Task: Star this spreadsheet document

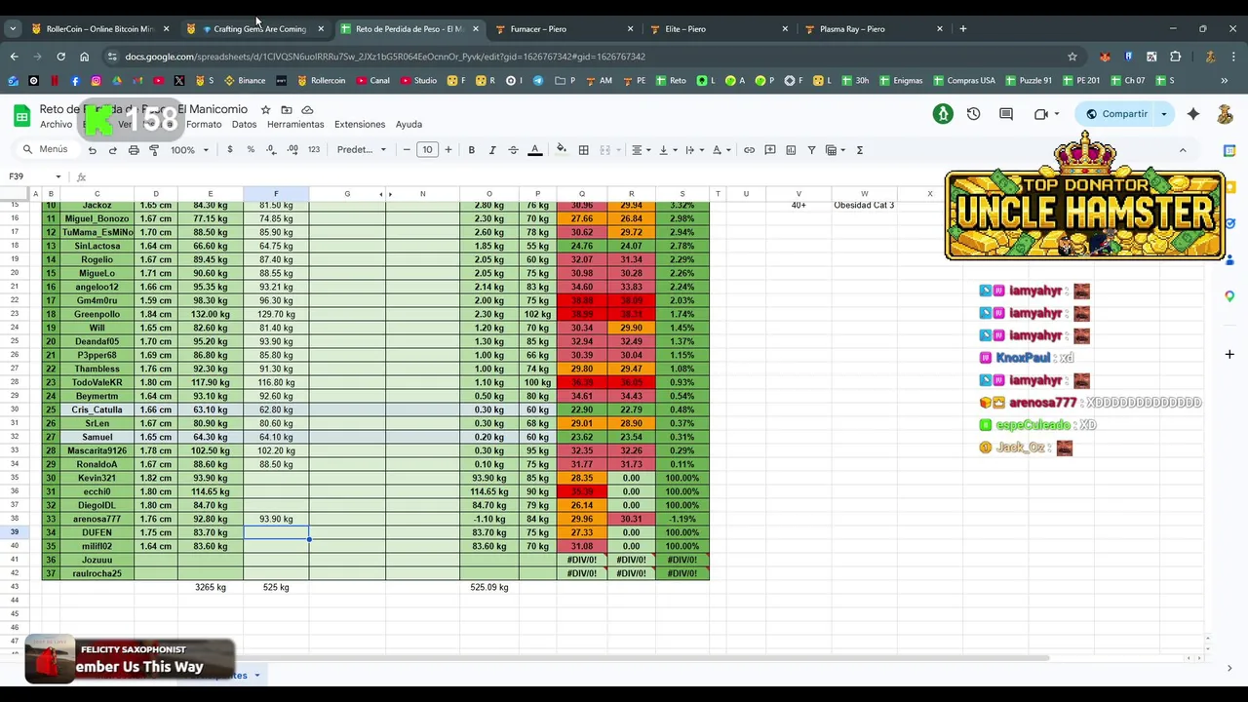Action: point(265,110)
